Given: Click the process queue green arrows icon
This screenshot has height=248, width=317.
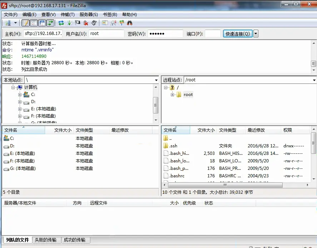Looking at the screenshot, I should pyautogui.click(x=69, y=23).
